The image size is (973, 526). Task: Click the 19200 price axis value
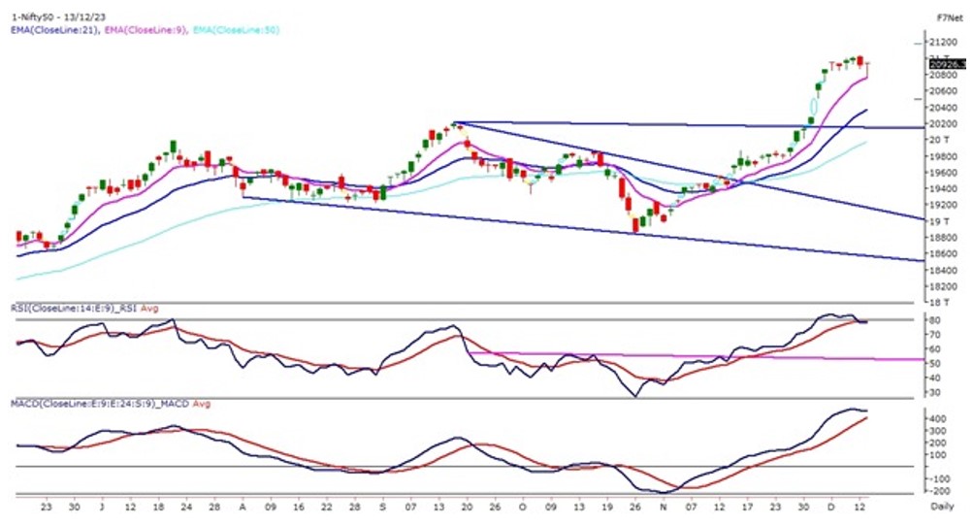941,205
